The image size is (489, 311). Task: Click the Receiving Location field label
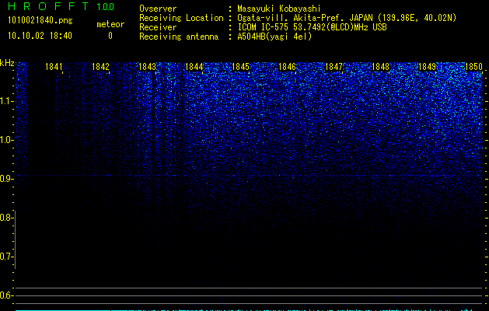tap(181, 18)
